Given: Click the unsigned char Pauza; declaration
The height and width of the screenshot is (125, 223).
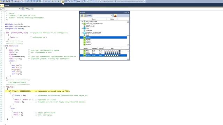Looking at the screenshot, I should tap(15, 28).
